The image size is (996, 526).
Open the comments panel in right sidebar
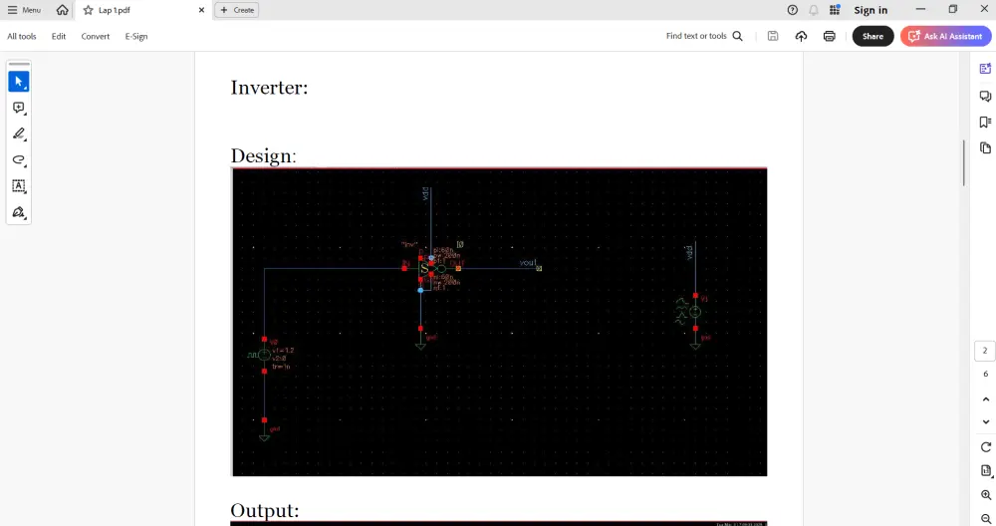985,96
